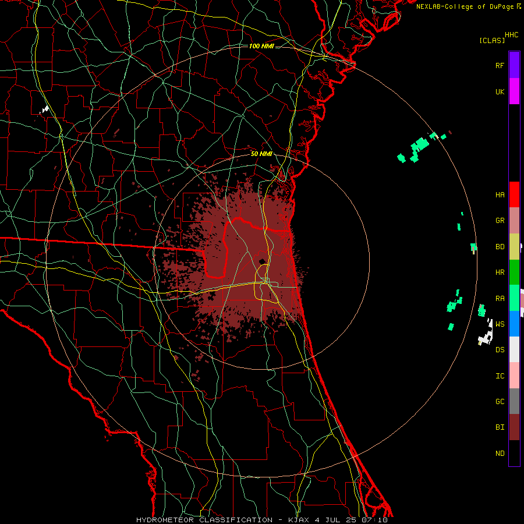Click the 50 NMI range ring label
The height and width of the screenshot is (524, 524).
pyautogui.click(x=261, y=154)
